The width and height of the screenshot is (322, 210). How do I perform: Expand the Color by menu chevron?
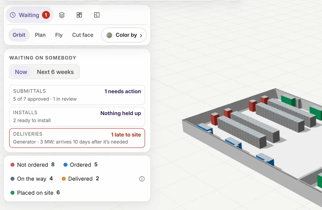click(141, 35)
